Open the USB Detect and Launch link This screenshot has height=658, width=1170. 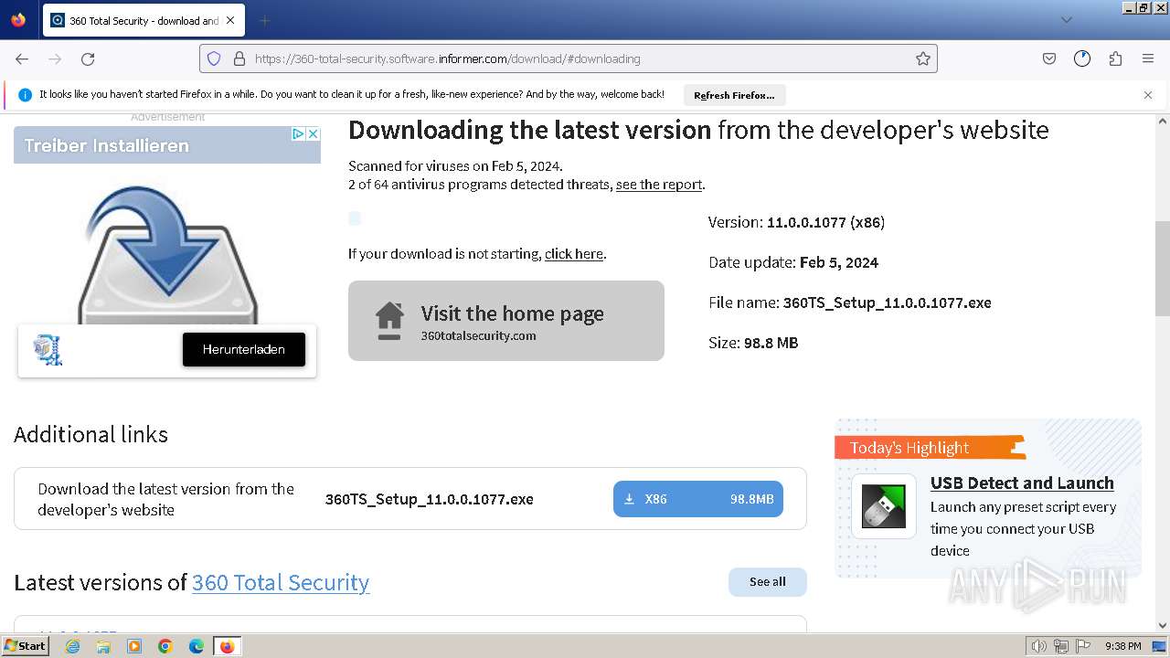tap(1022, 483)
